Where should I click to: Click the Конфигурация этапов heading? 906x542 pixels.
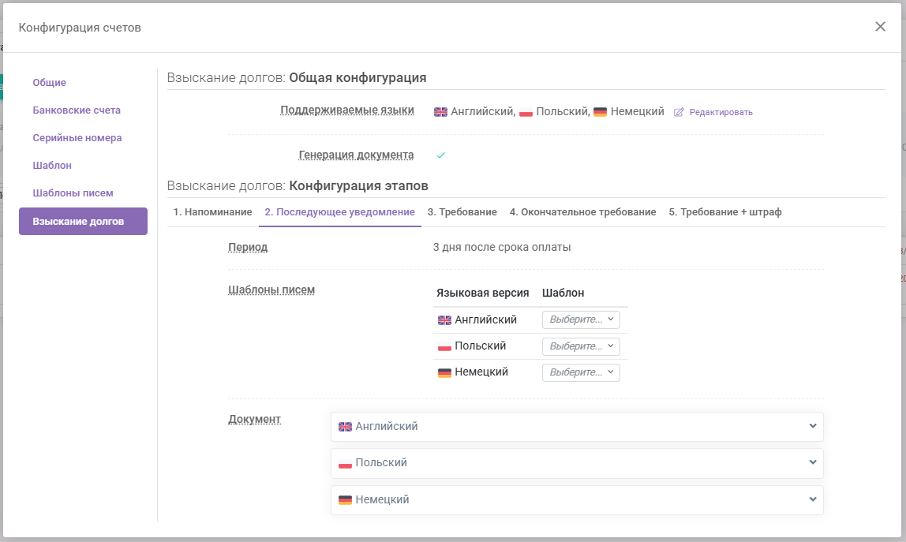358,186
